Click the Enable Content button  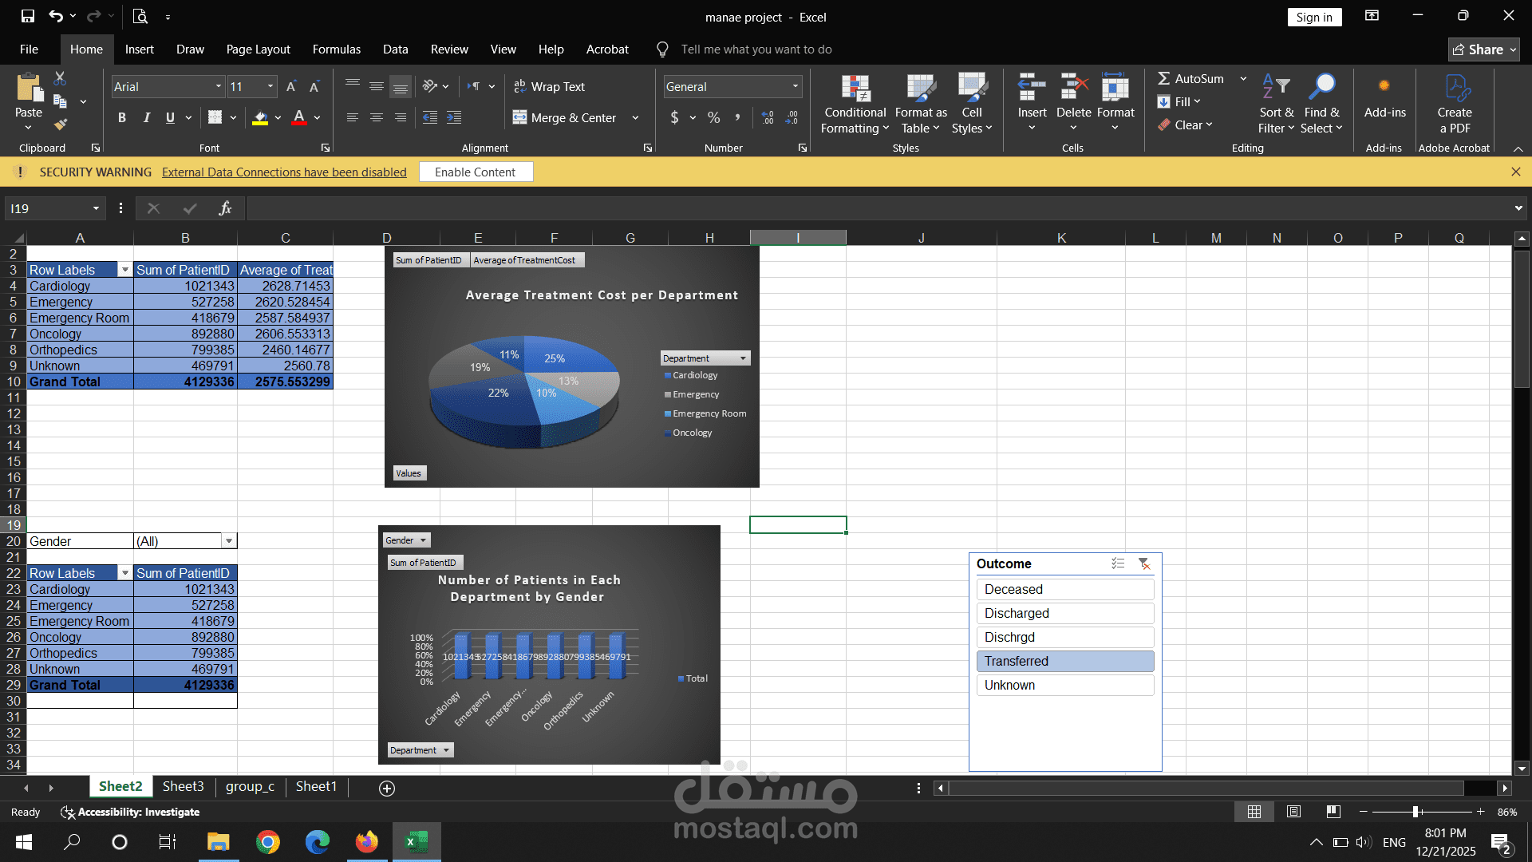coord(476,172)
